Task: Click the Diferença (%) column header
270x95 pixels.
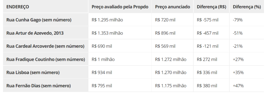Action: pyautogui.click(x=247, y=7)
